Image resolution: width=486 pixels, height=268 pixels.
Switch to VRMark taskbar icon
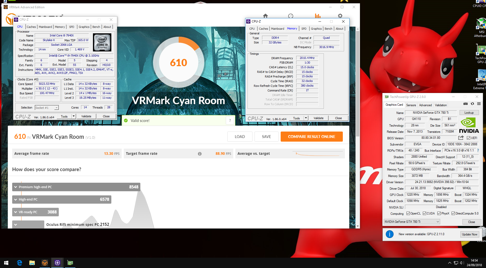click(45, 263)
